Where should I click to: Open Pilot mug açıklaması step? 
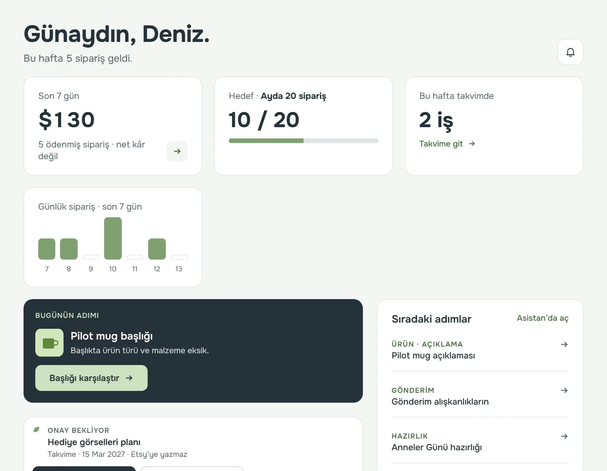pyautogui.click(x=480, y=350)
